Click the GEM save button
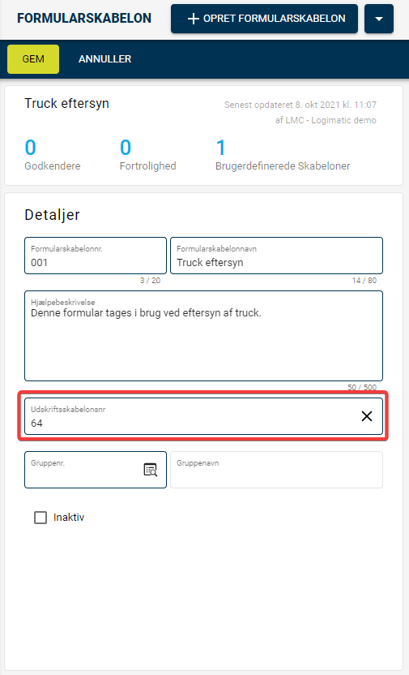 point(33,59)
